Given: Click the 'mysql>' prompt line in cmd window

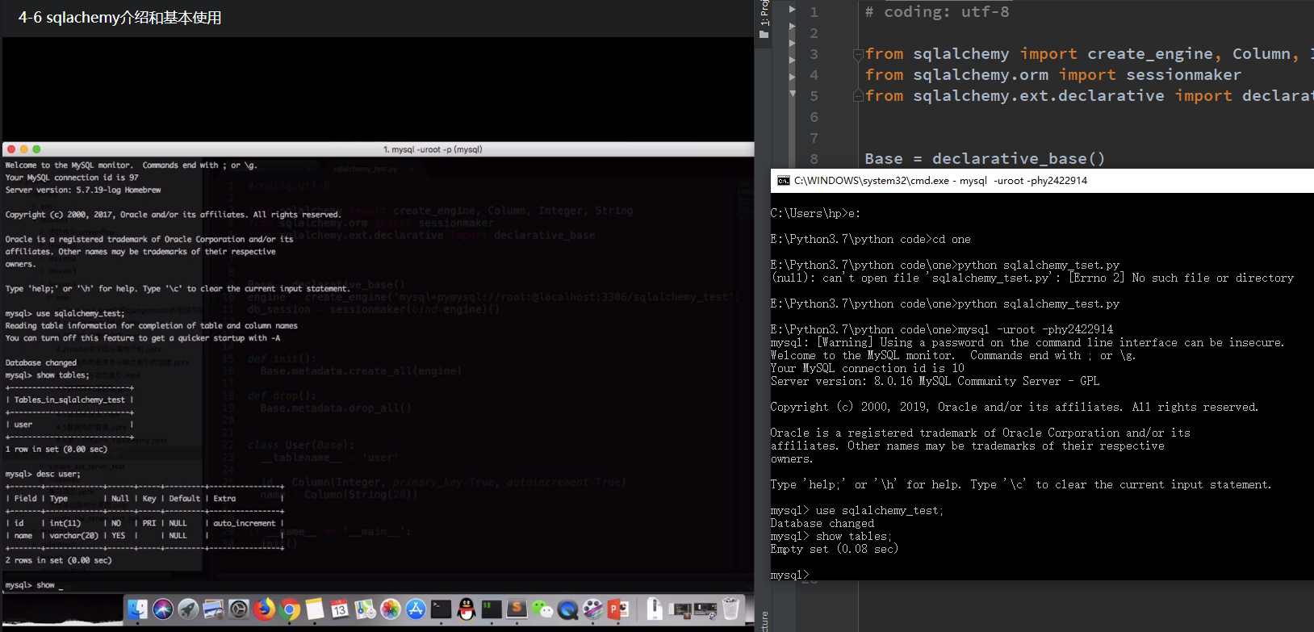Looking at the screenshot, I should [789, 575].
